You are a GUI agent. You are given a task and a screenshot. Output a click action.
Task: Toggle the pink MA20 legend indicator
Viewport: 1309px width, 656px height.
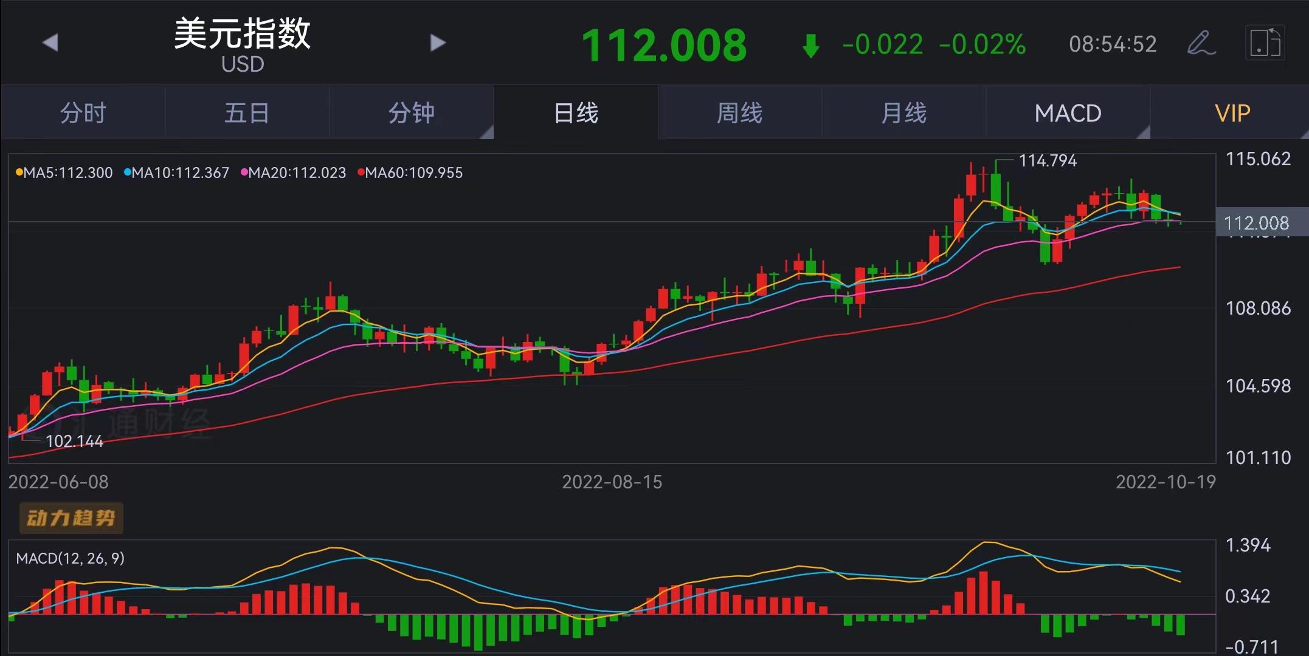click(x=244, y=173)
